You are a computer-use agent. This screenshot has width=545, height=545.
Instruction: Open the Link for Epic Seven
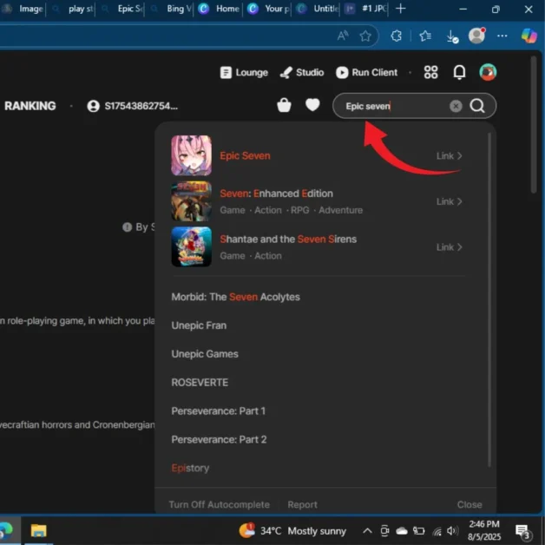click(449, 155)
